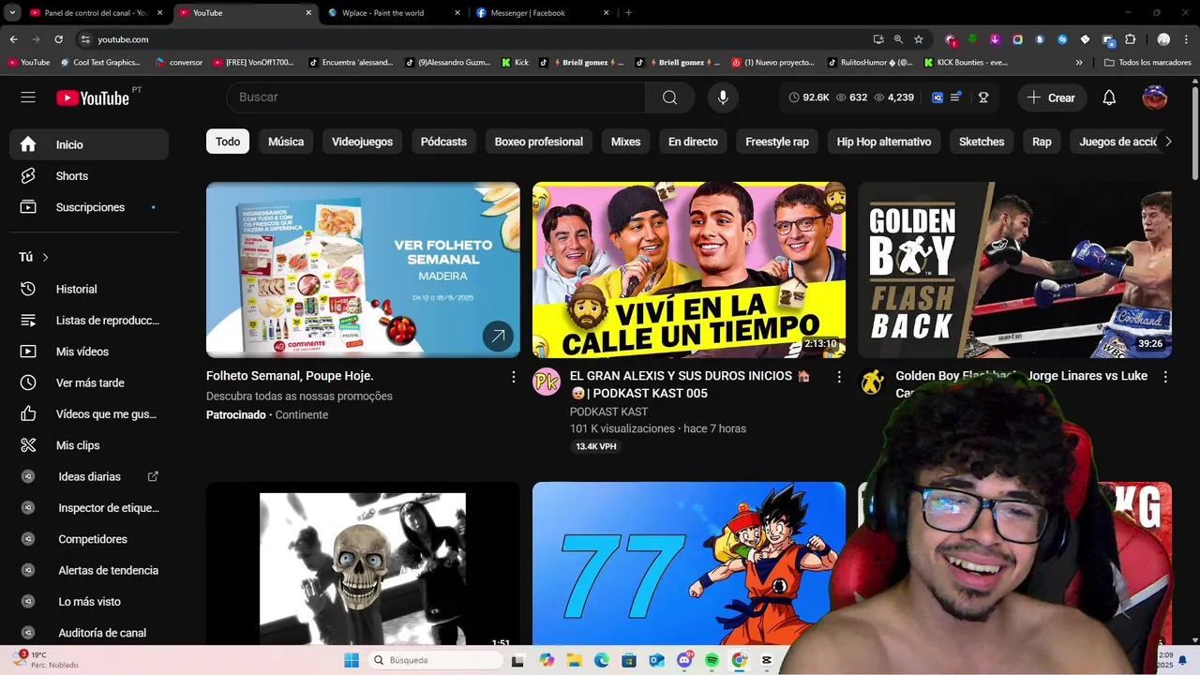This screenshot has height=675, width=1200.
Task: Click the vidIQ logo icon in header
Action: click(x=937, y=97)
